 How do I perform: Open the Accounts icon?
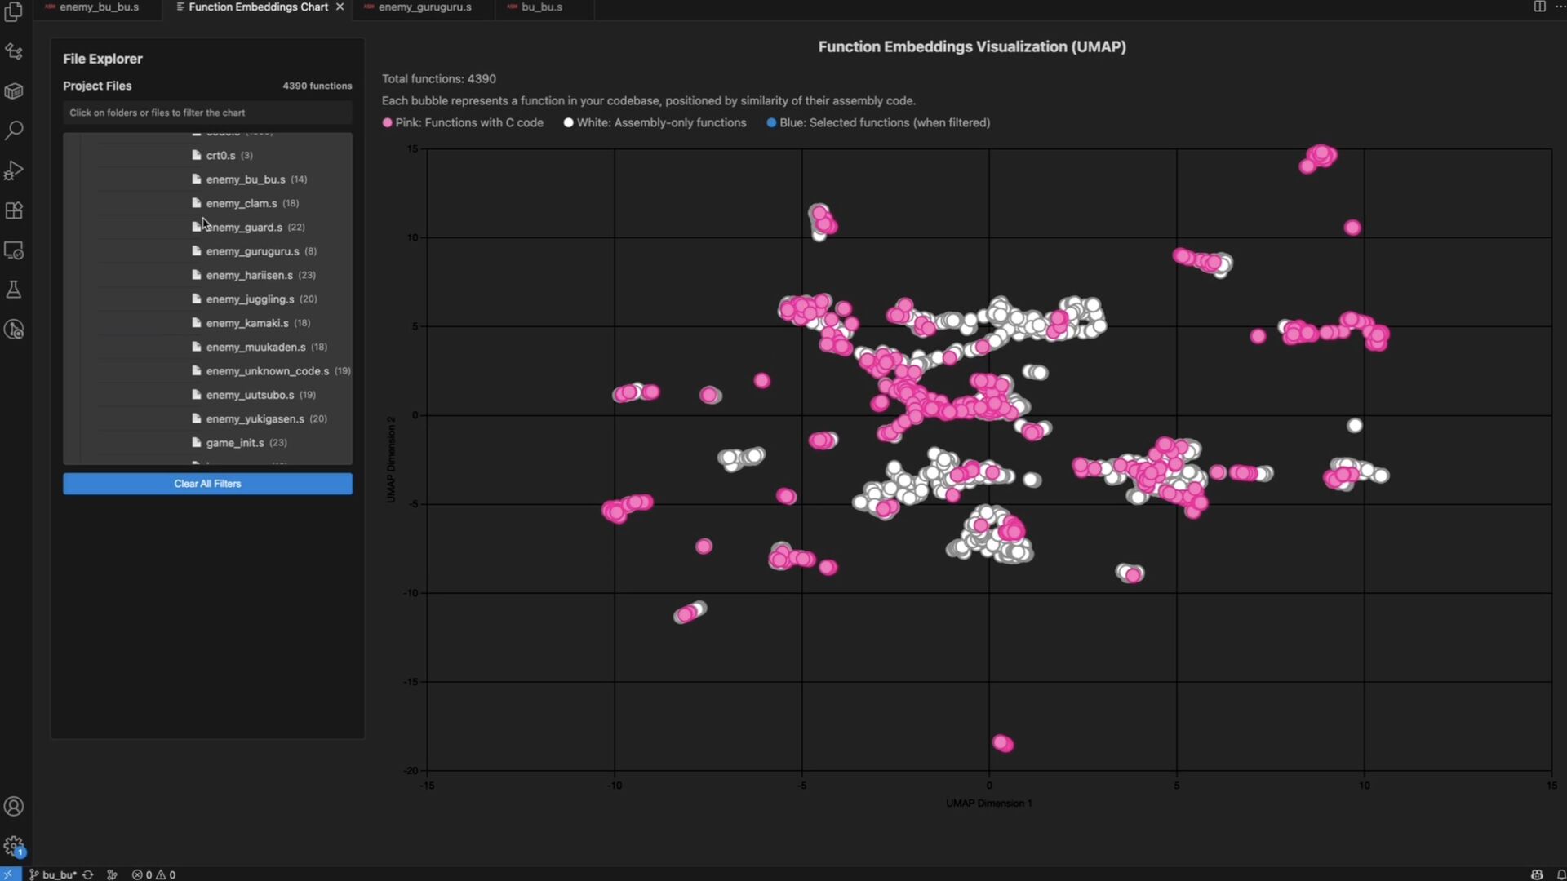click(14, 806)
